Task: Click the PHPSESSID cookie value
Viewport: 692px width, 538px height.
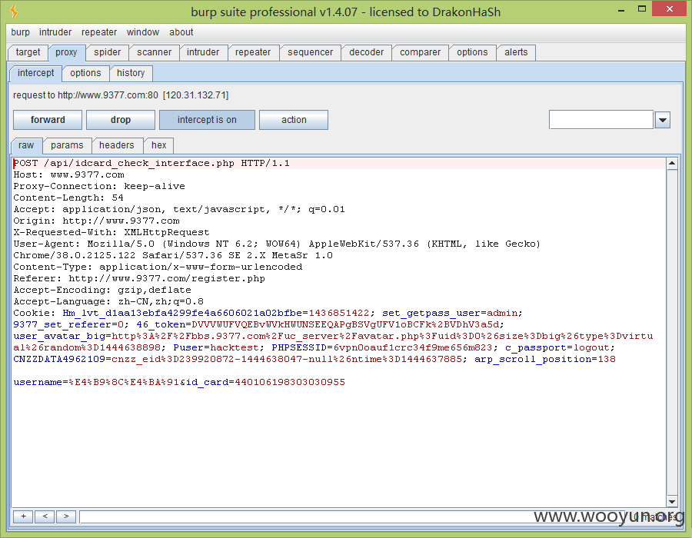Action: coord(413,347)
